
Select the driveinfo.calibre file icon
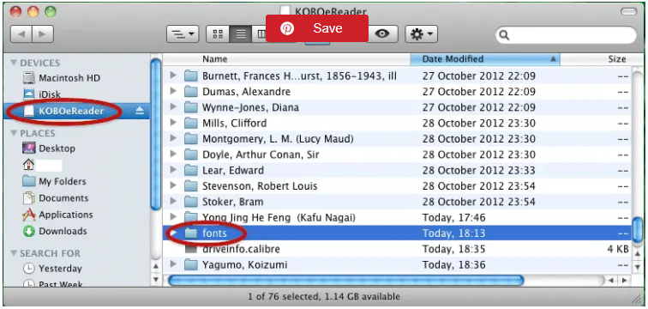(x=190, y=249)
